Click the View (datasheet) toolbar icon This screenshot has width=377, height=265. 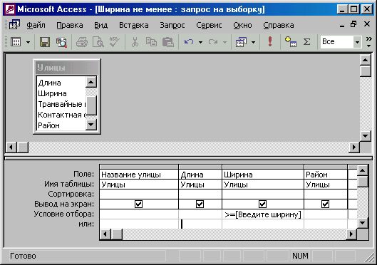tap(16, 42)
